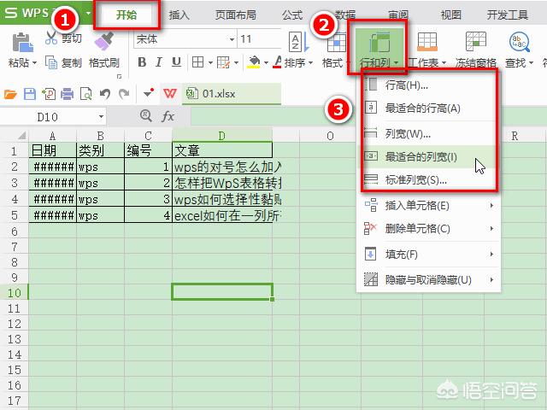This screenshot has width=547, height=410.
Task: Click the WPS application menu dropdown arrow
Action: click(88, 14)
